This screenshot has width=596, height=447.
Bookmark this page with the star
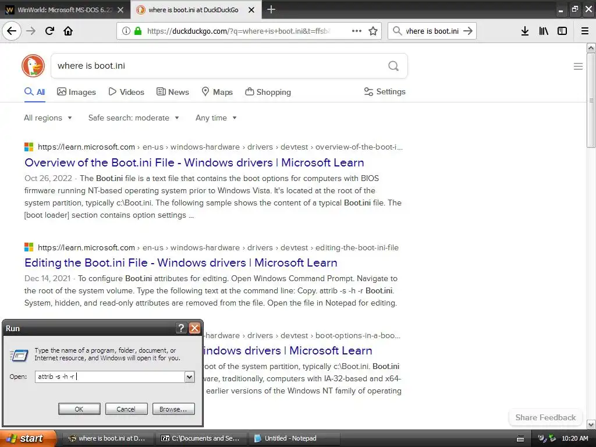(x=373, y=31)
